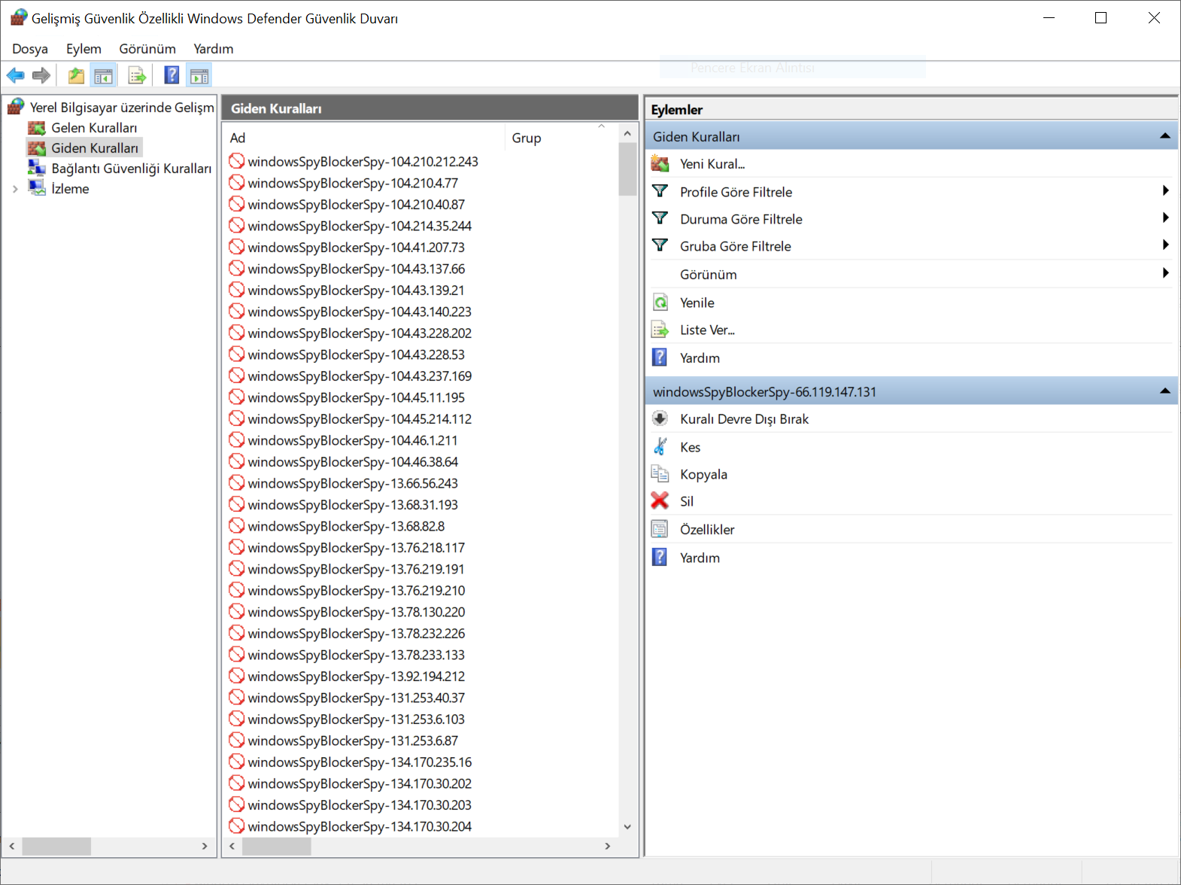Toggle the action pane toolbar icon
This screenshot has width=1181, height=885.
pyautogui.click(x=199, y=75)
